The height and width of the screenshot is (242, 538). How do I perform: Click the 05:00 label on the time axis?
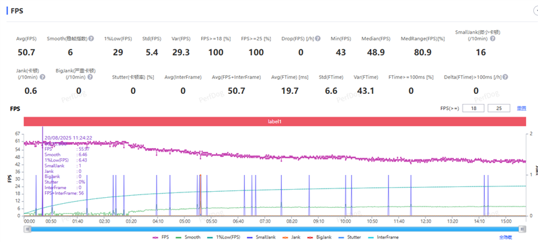tap(184, 221)
